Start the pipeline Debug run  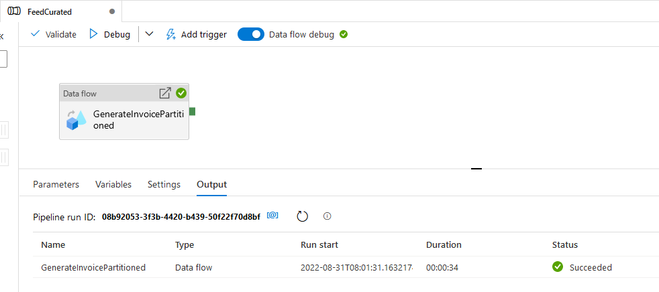pos(109,34)
